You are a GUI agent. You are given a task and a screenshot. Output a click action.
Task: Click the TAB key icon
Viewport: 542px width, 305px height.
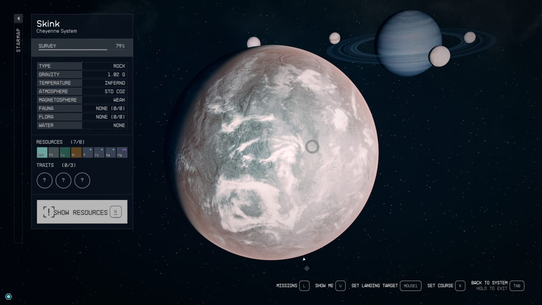coord(517,286)
